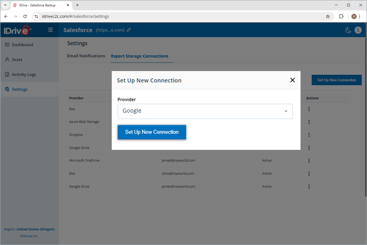Click the IDrive logo
Screen dimensions: 367x245
coord(16,30)
